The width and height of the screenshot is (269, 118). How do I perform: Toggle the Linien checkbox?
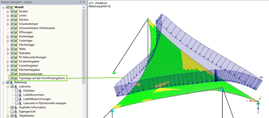12,16
